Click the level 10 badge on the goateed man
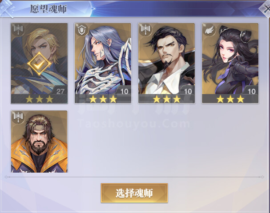This screenshot has height=213, width=270. pos(188,91)
